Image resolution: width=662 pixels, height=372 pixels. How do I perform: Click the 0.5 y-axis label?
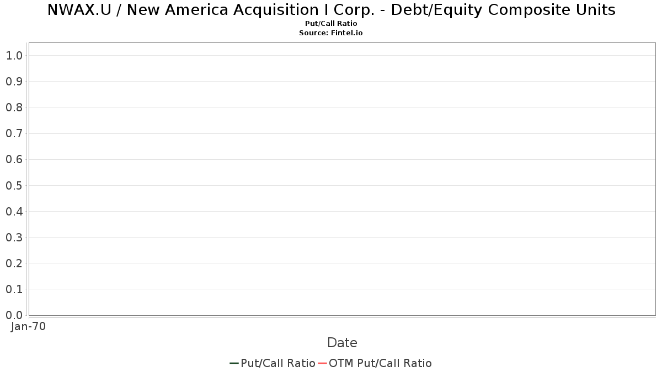[14, 185]
